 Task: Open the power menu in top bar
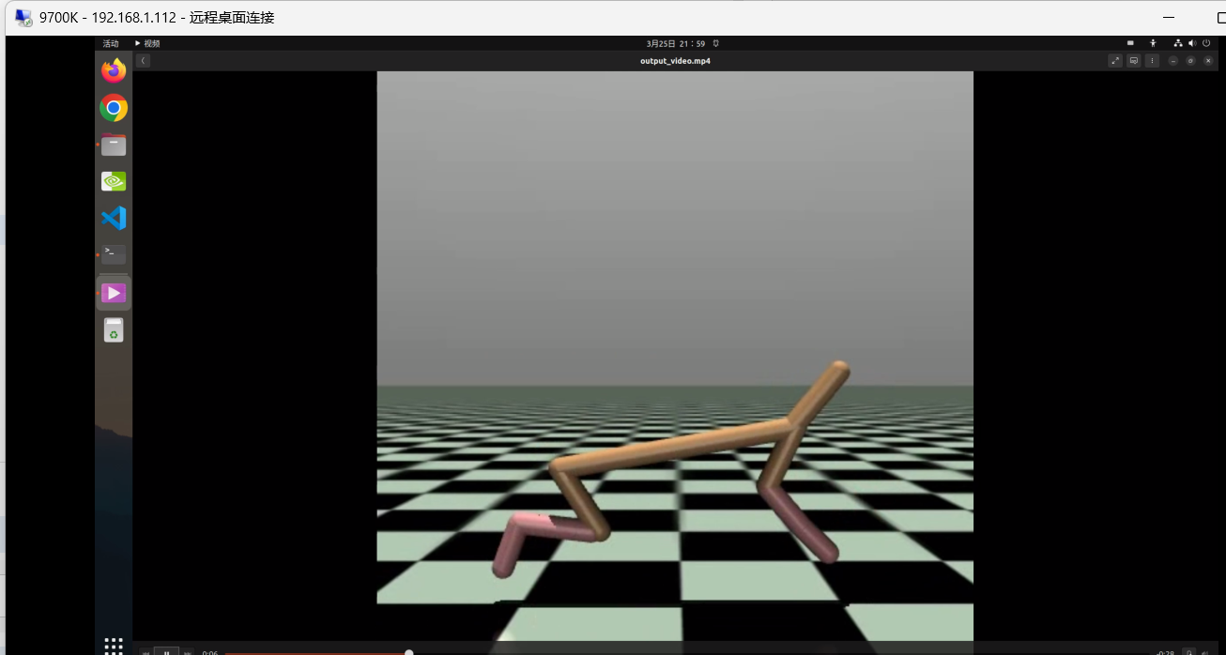tap(1206, 43)
